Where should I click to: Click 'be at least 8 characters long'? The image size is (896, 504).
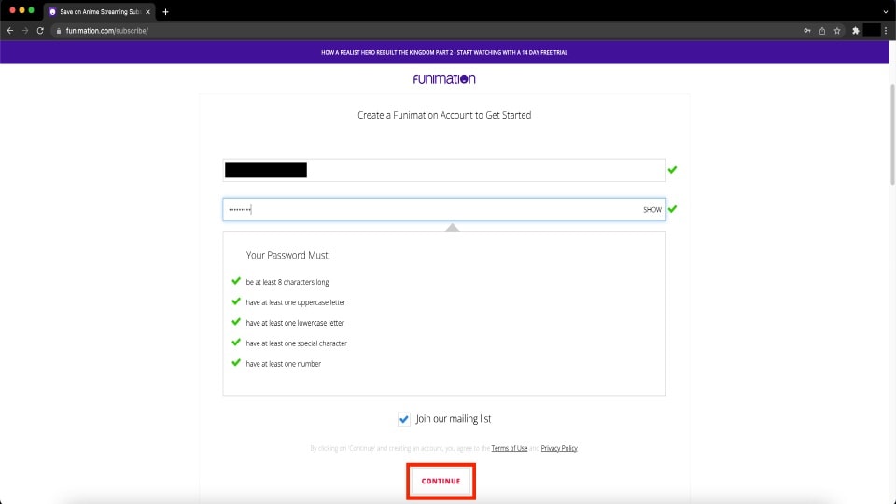[x=287, y=282]
